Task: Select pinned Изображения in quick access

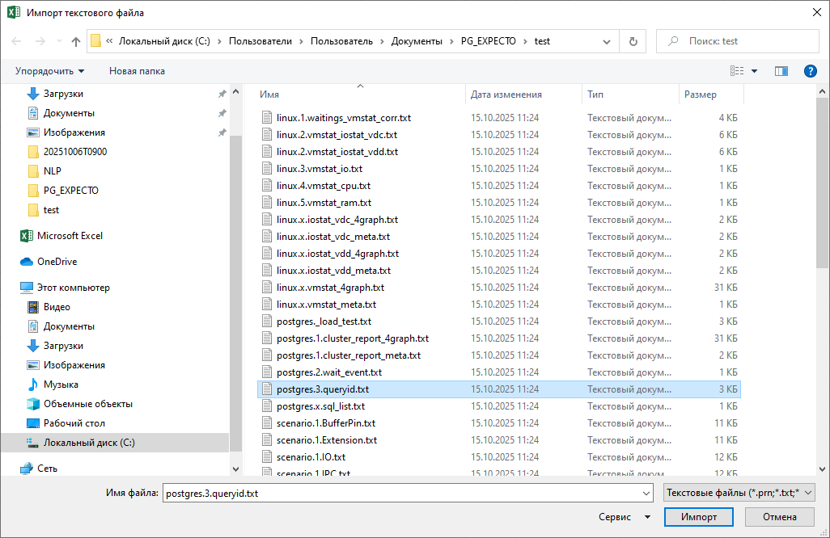Action: tap(74, 132)
